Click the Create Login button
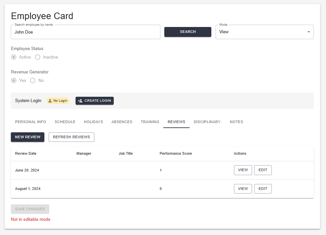Viewport: 326px width, 235px height. (x=95, y=101)
